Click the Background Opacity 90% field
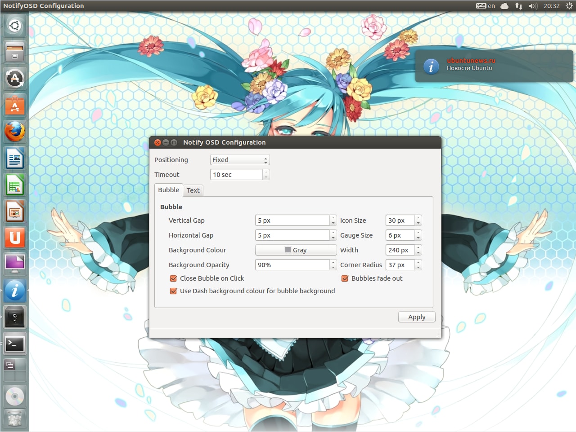The height and width of the screenshot is (432, 576). (292, 265)
